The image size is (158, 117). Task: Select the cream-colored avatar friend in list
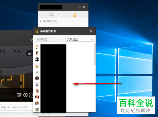click(x=37, y=47)
